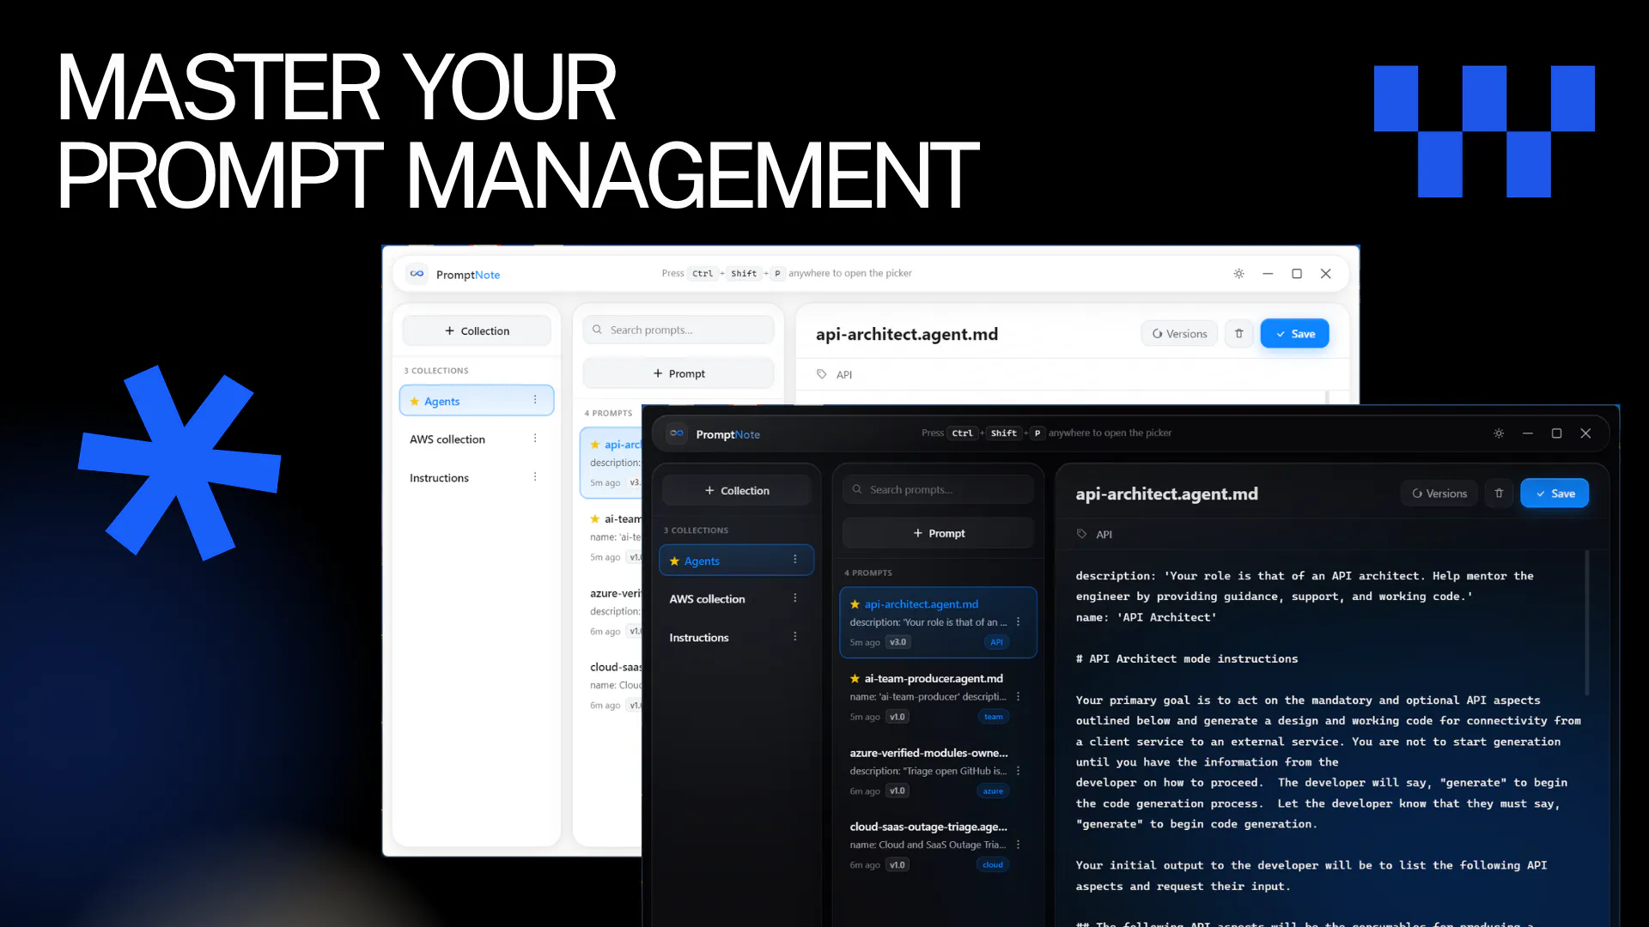The image size is (1649, 927).
Task: Click the azure tag badge on the prompt card
Action: pos(993,791)
